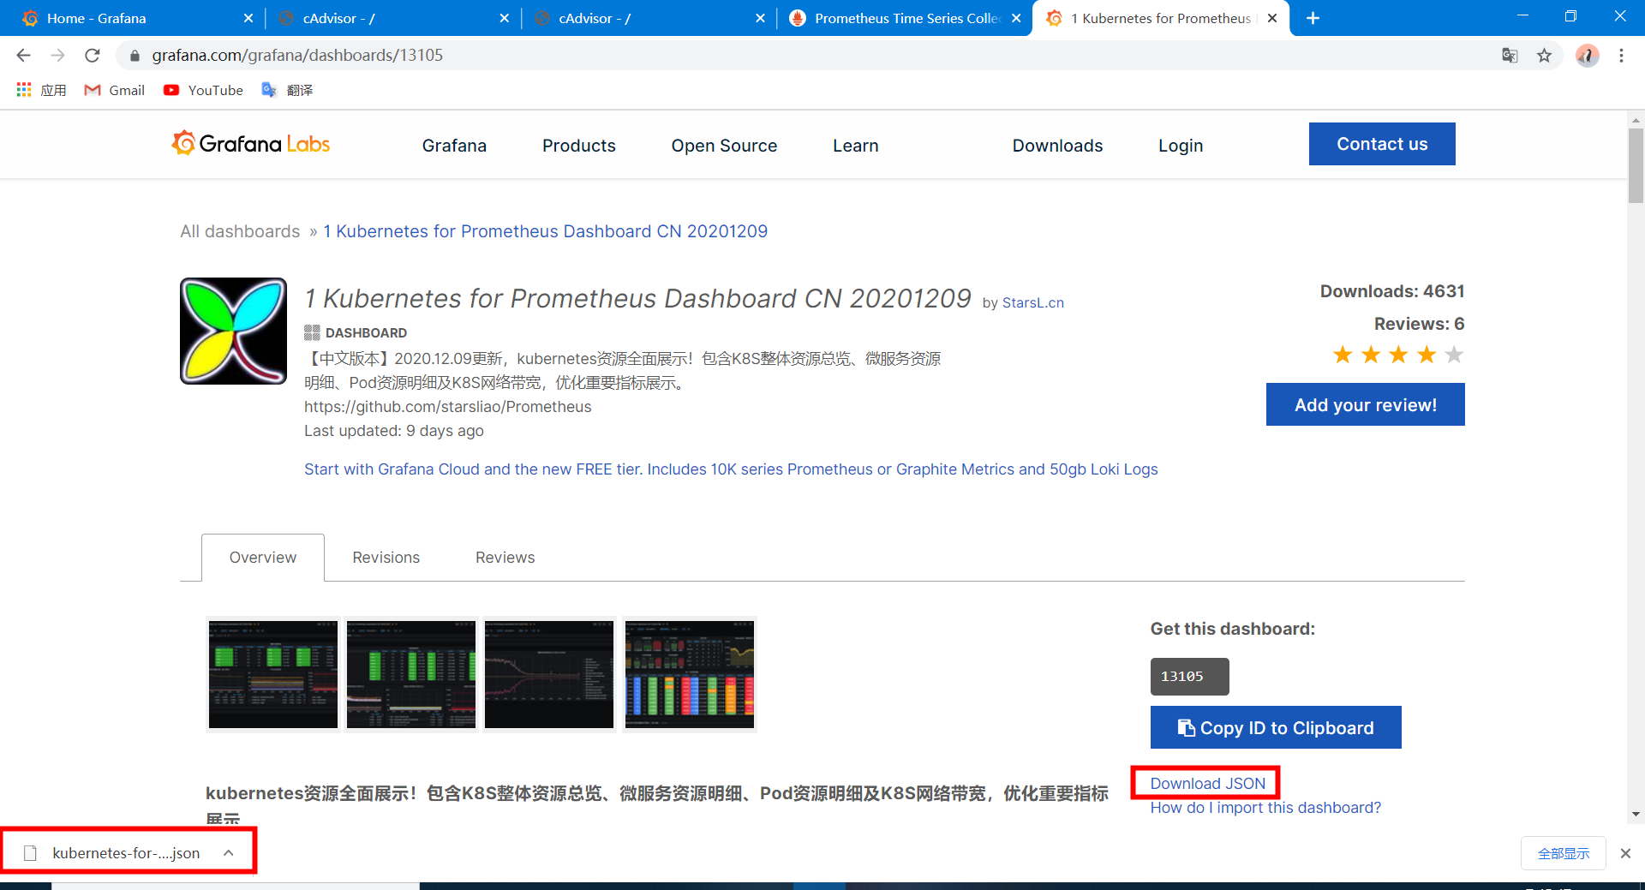Click the page vertical scrollbar thumb
Screen dimensions: 1645x890
pyautogui.click(x=1636, y=165)
